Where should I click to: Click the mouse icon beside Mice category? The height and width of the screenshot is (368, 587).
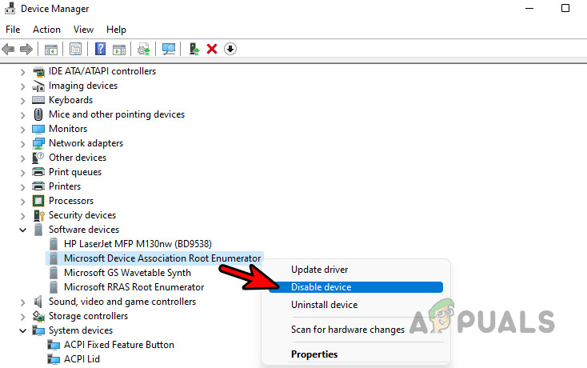pos(38,114)
